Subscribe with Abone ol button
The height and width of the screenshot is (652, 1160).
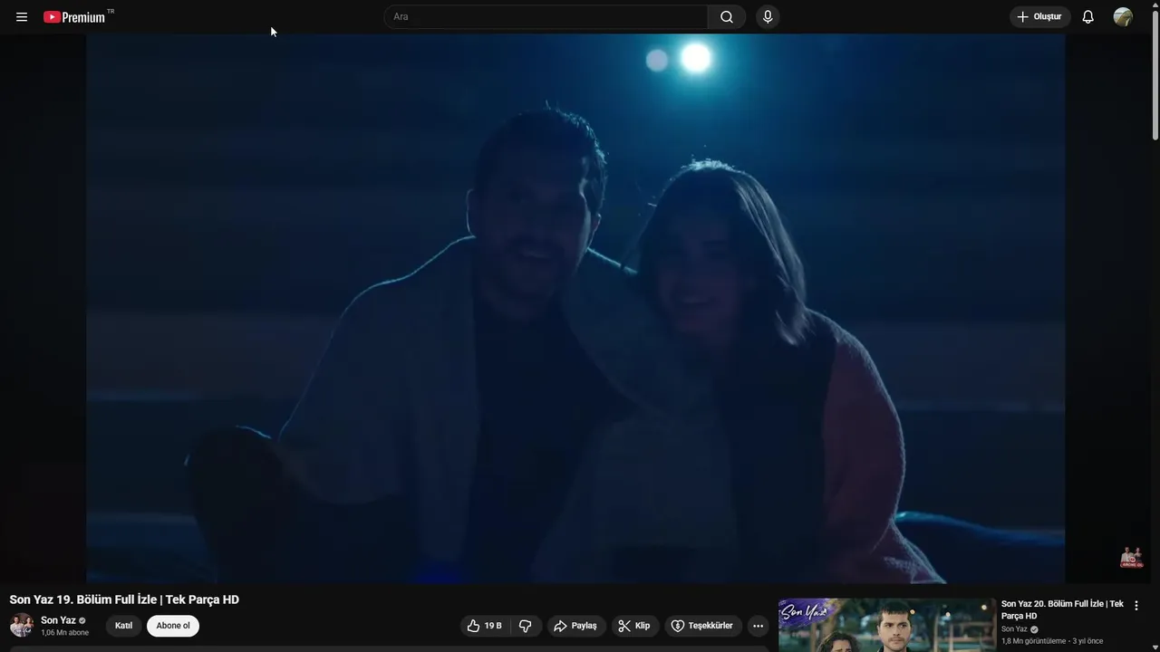pos(173,626)
